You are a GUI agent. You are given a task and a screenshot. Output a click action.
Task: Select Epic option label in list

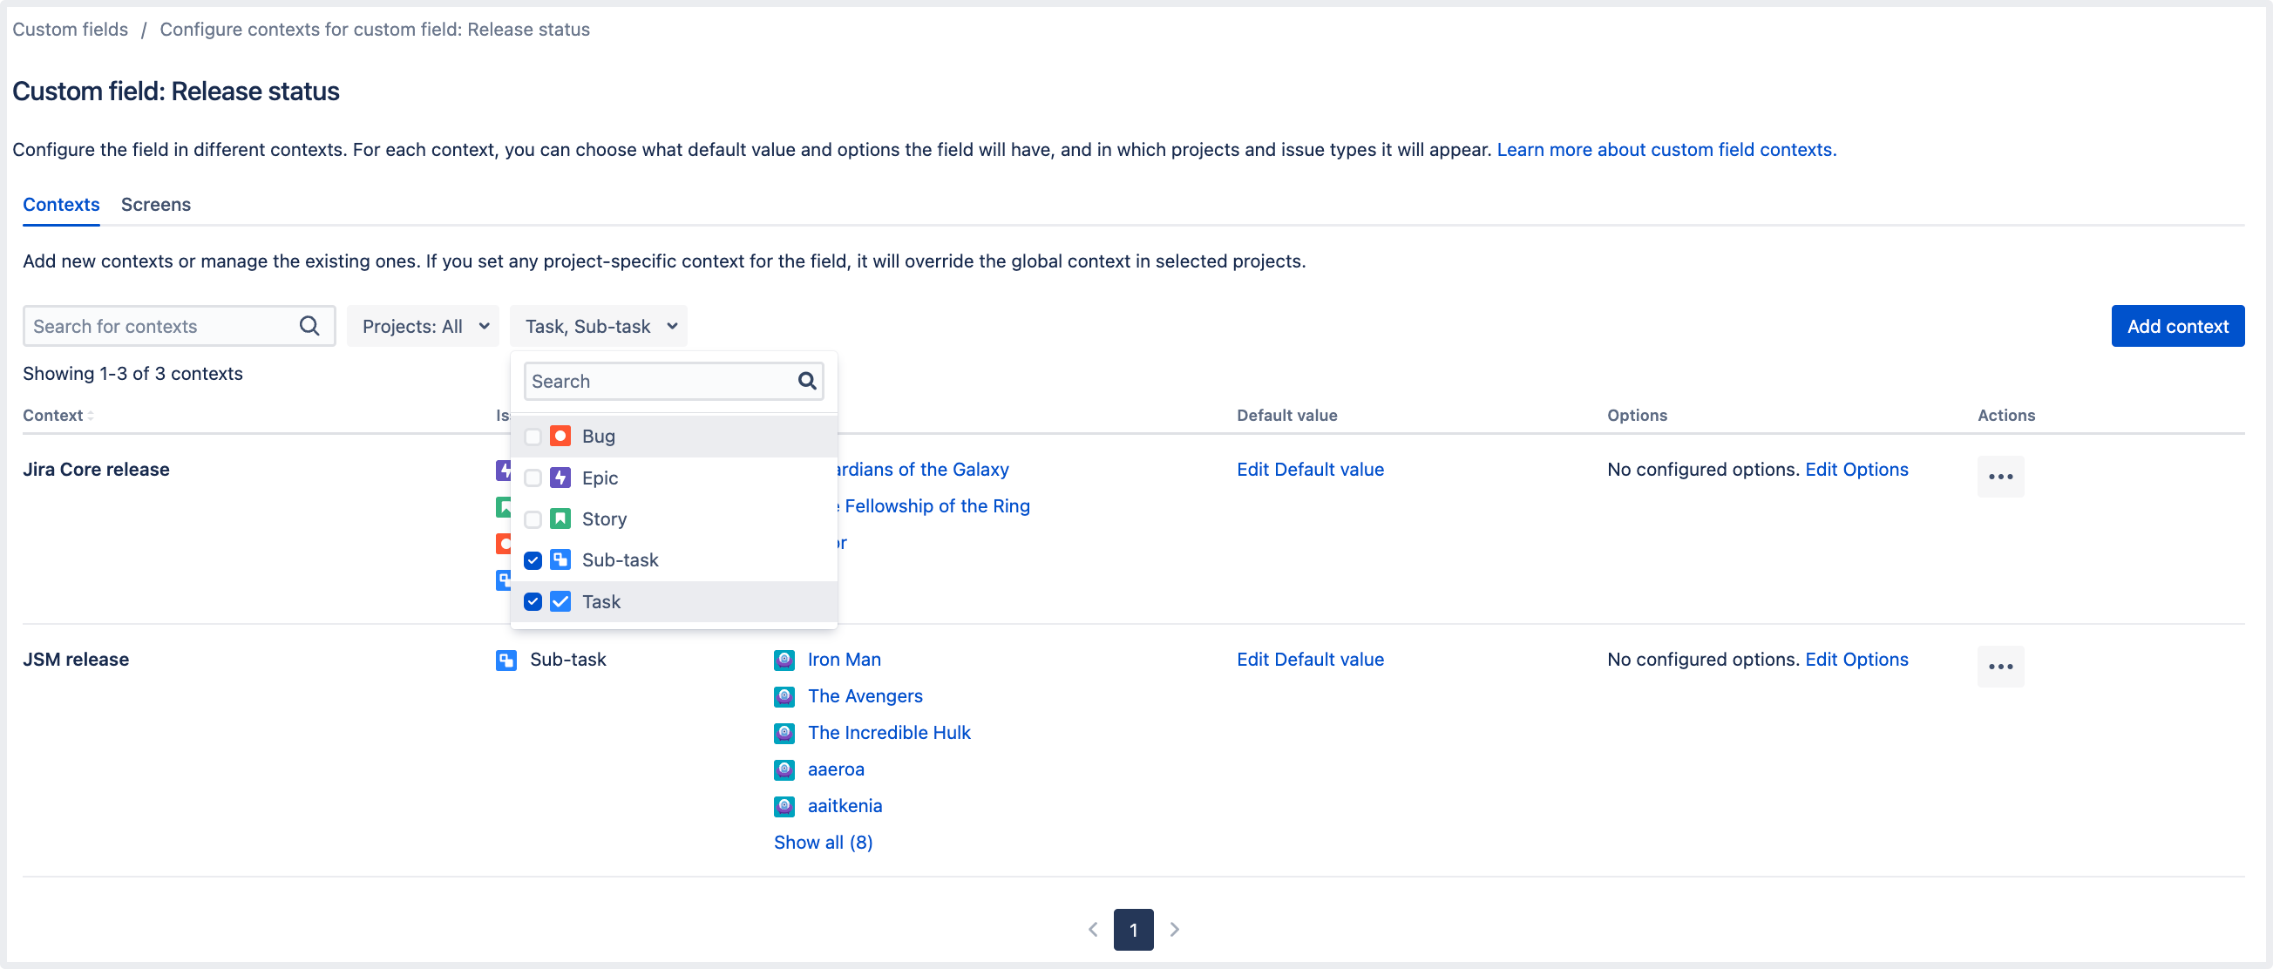600,478
